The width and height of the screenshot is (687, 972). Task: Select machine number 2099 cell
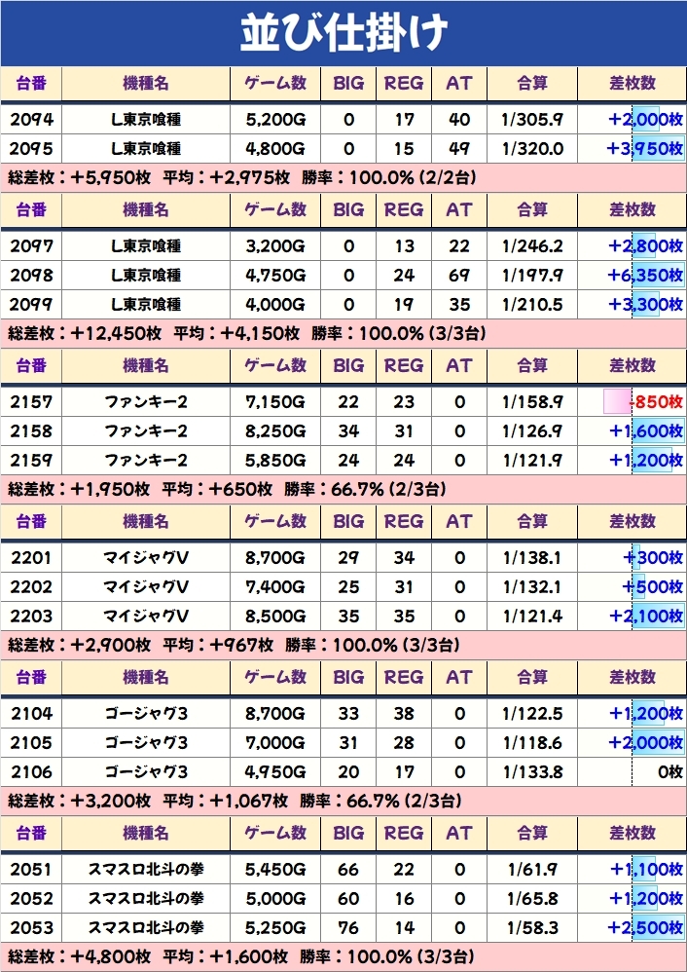31,305
